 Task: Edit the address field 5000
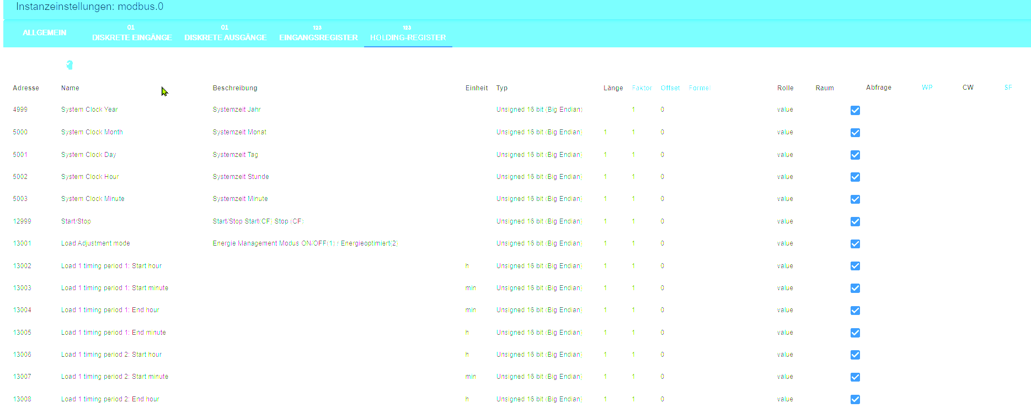point(20,132)
